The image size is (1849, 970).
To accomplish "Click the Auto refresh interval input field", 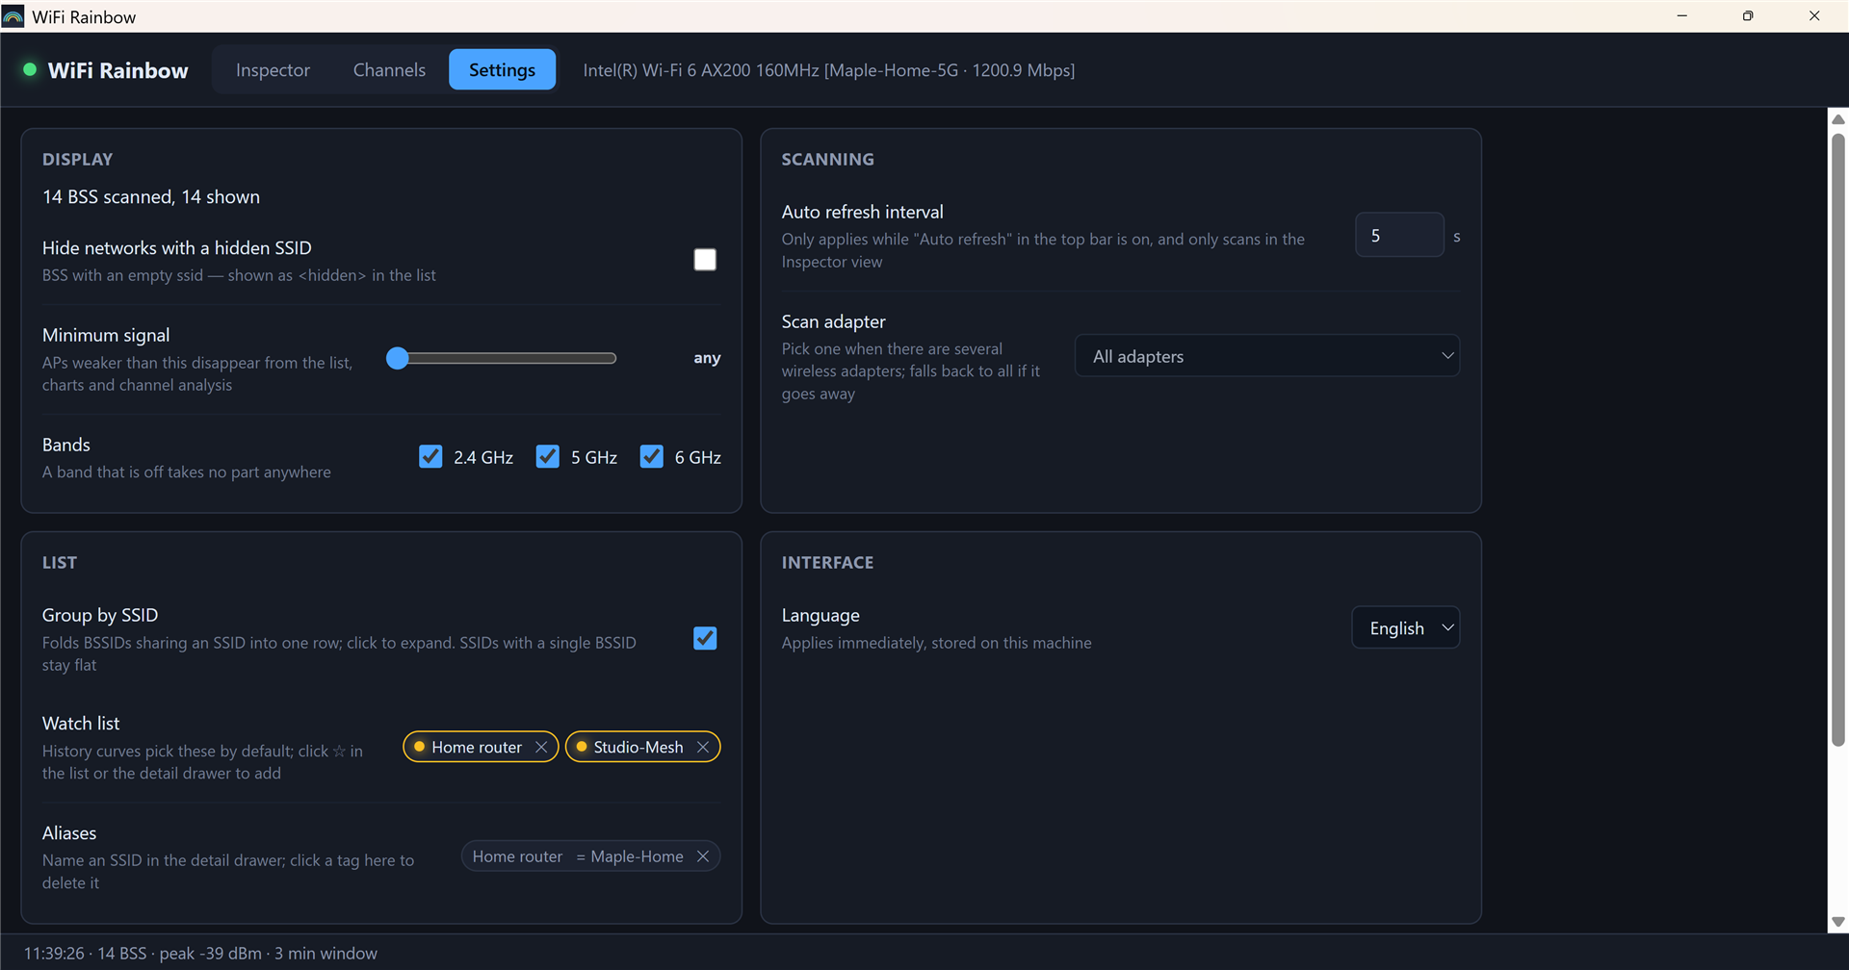I will pyautogui.click(x=1399, y=235).
